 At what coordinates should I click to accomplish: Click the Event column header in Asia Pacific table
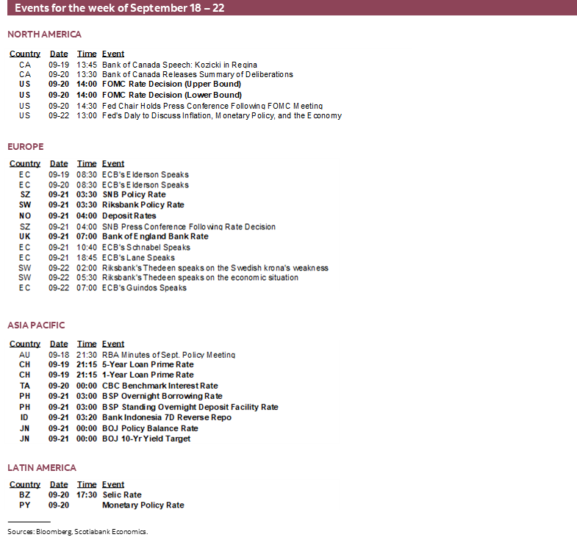[x=113, y=344]
